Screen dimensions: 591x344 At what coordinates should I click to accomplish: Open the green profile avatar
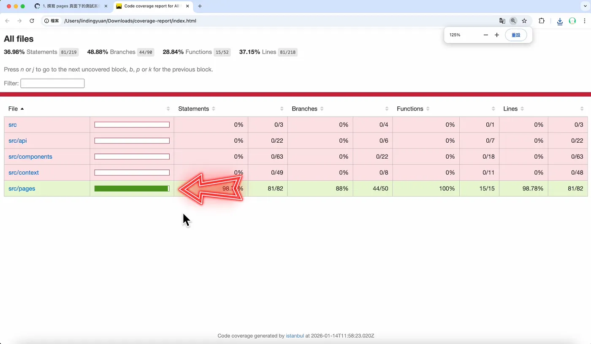point(572,21)
